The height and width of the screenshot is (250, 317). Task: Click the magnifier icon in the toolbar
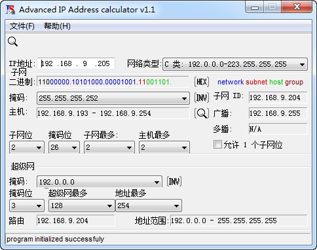pyautogui.click(x=12, y=41)
